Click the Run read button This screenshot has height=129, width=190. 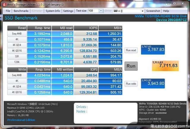point(131,50)
